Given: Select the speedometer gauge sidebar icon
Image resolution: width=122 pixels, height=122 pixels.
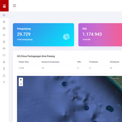Looking at the screenshot, I should [x=4, y=35].
